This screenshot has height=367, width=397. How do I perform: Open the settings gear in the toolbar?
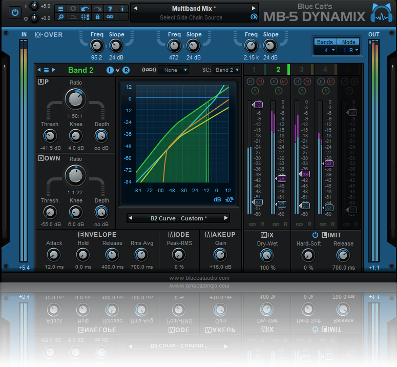tap(73, 9)
